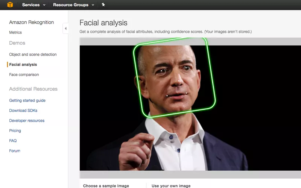Select the Facial analysis demo item

pos(23,64)
